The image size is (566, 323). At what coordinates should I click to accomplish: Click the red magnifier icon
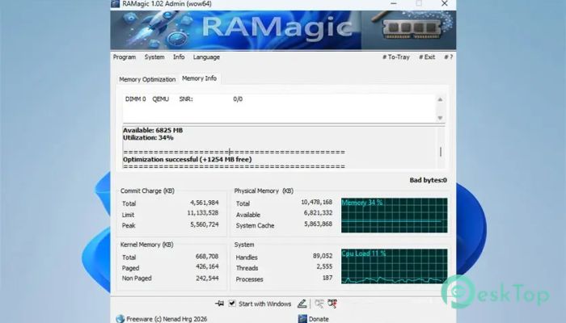point(332,304)
